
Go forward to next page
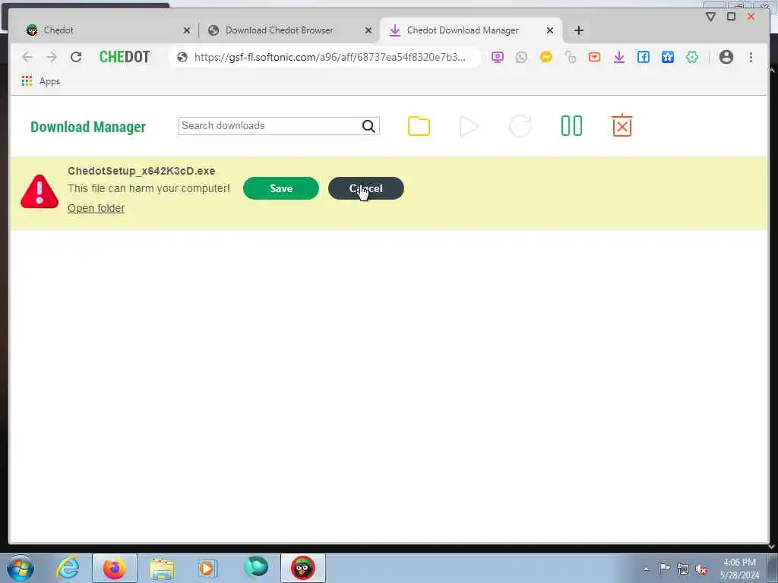(52, 57)
